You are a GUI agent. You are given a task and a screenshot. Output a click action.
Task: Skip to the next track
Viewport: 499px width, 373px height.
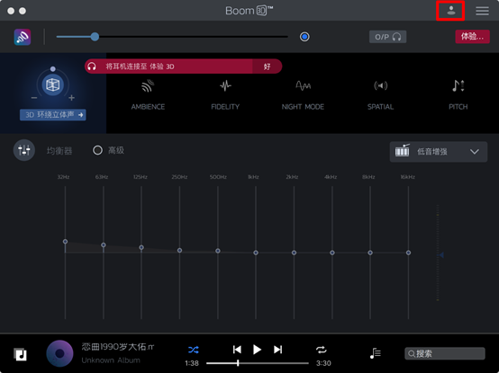click(277, 350)
